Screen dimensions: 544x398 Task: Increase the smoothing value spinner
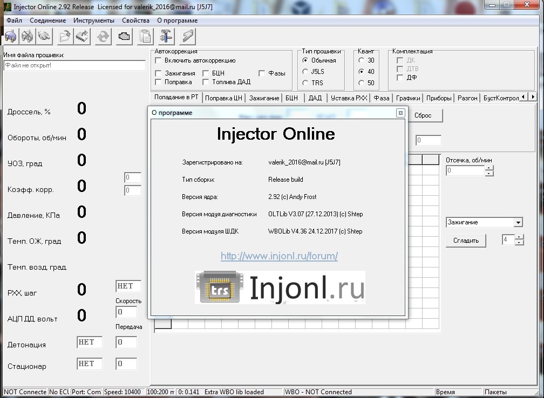pyautogui.click(x=519, y=237)
